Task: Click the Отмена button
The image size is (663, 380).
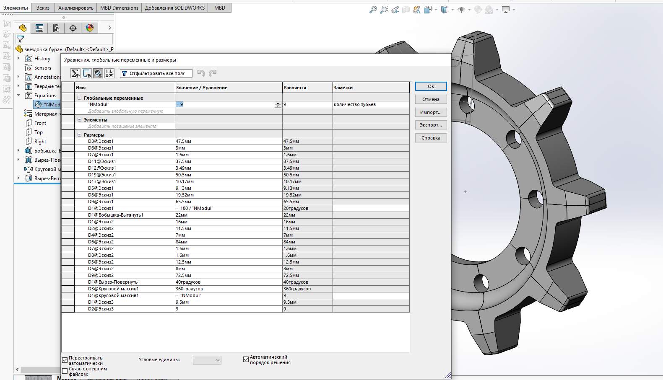Action: click(x=431, y=99)
